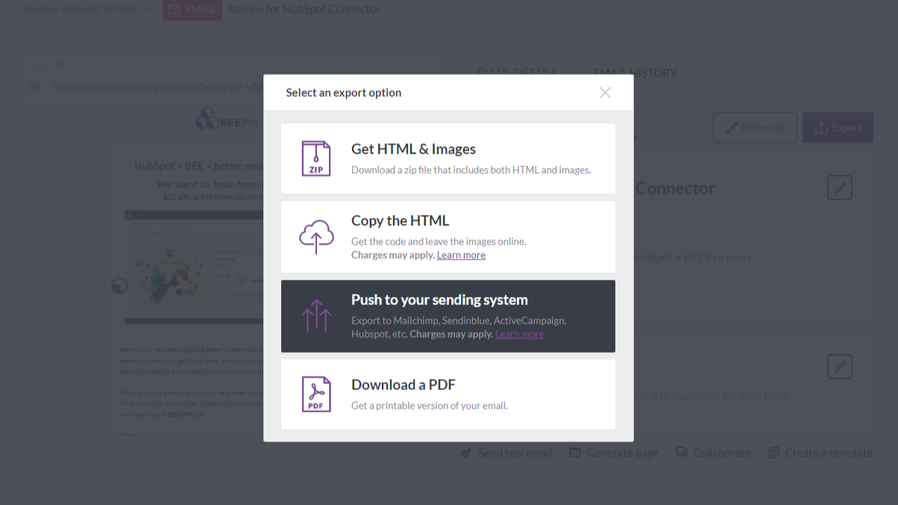Screen dimensions: 898x505
Task: Click the double upward arrows icon
Action: pyautogui.click(x=316, y=316)
